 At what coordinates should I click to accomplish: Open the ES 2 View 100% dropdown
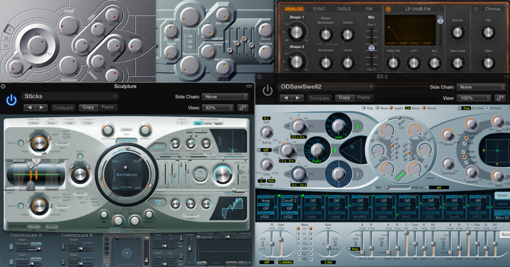pyautogui.click(x=474, y=98)
